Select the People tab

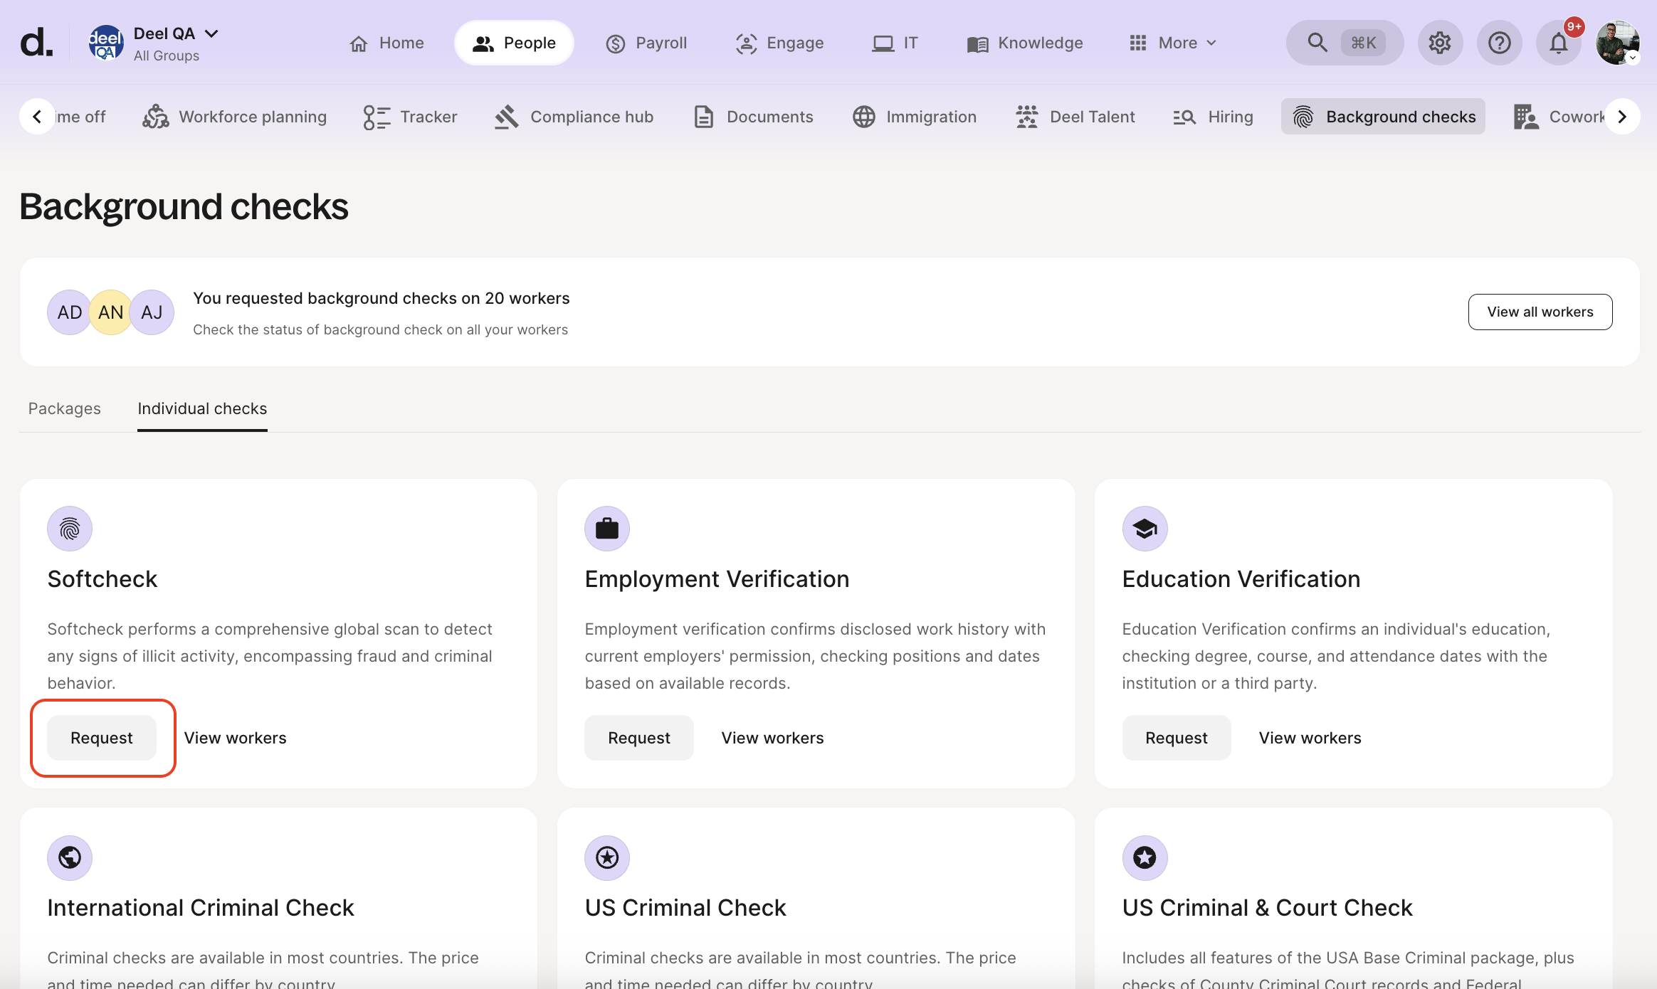click(x=514, y=43)
